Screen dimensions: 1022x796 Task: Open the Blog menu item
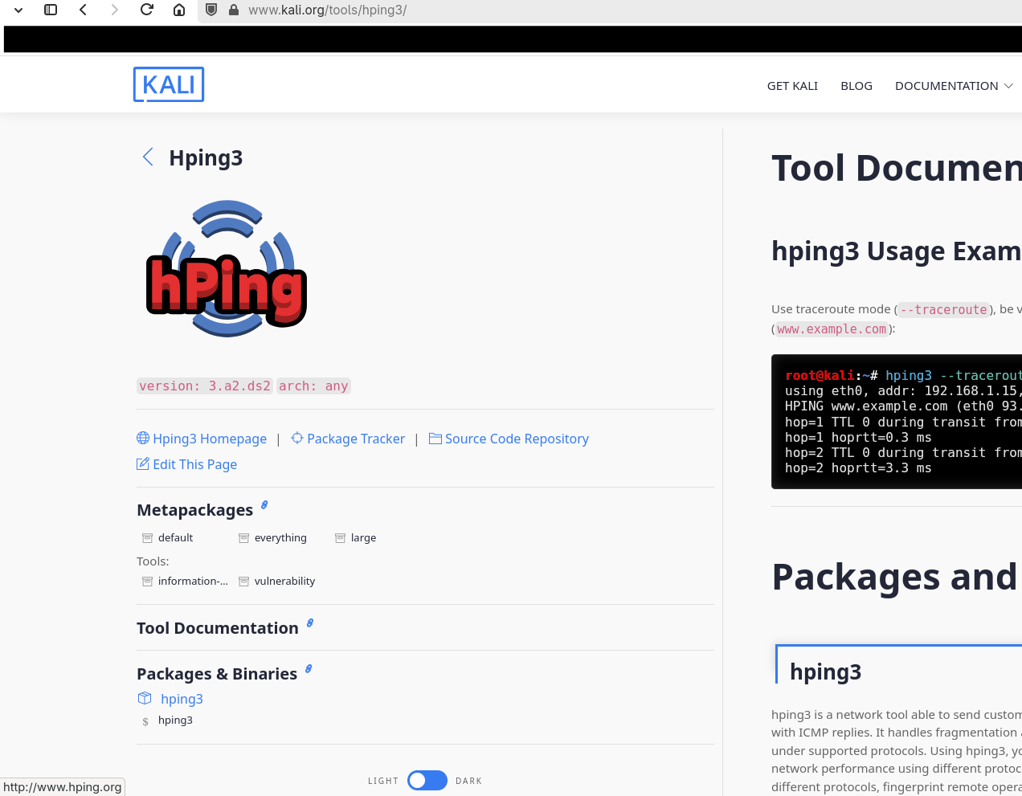point(856,86)
